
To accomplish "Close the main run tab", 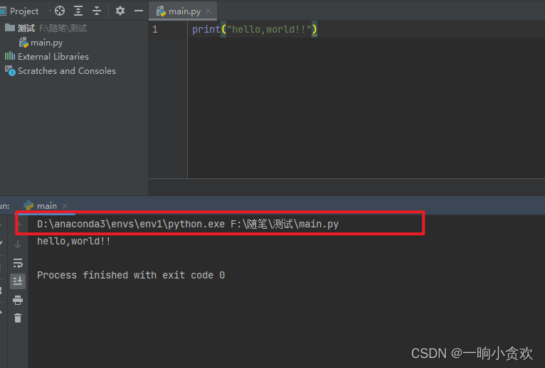I will pos(65,206).
